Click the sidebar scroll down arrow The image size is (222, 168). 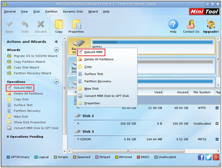click(x=64, y=151)
